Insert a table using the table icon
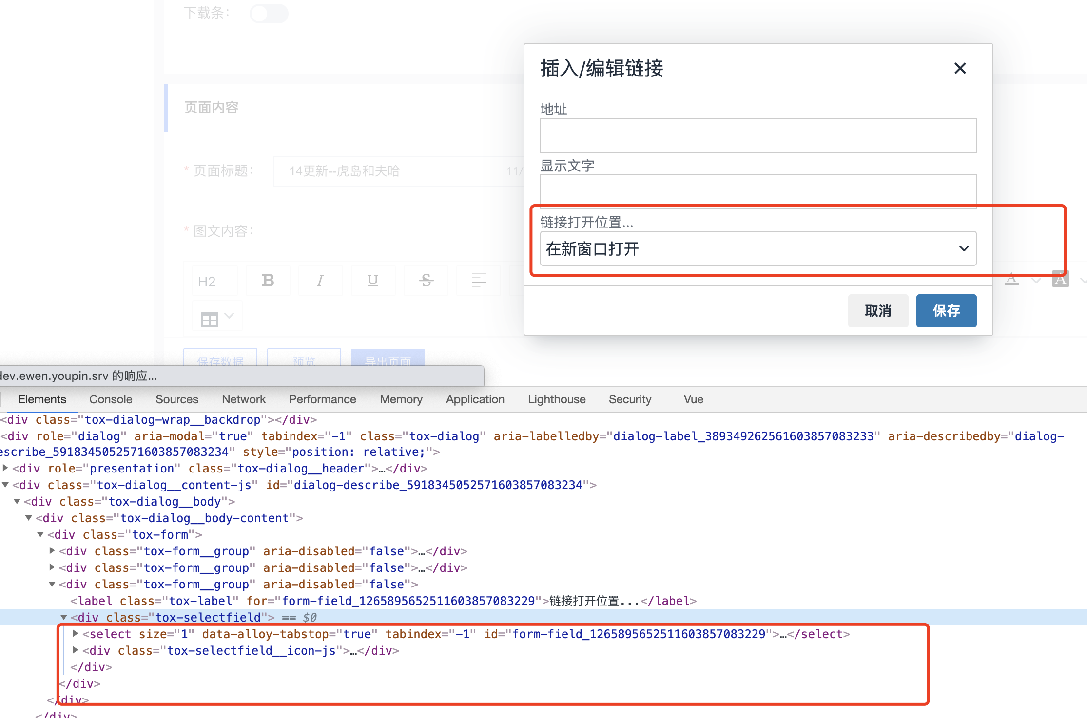Viewport: 1087px width, 718px height. click(210, 317)
